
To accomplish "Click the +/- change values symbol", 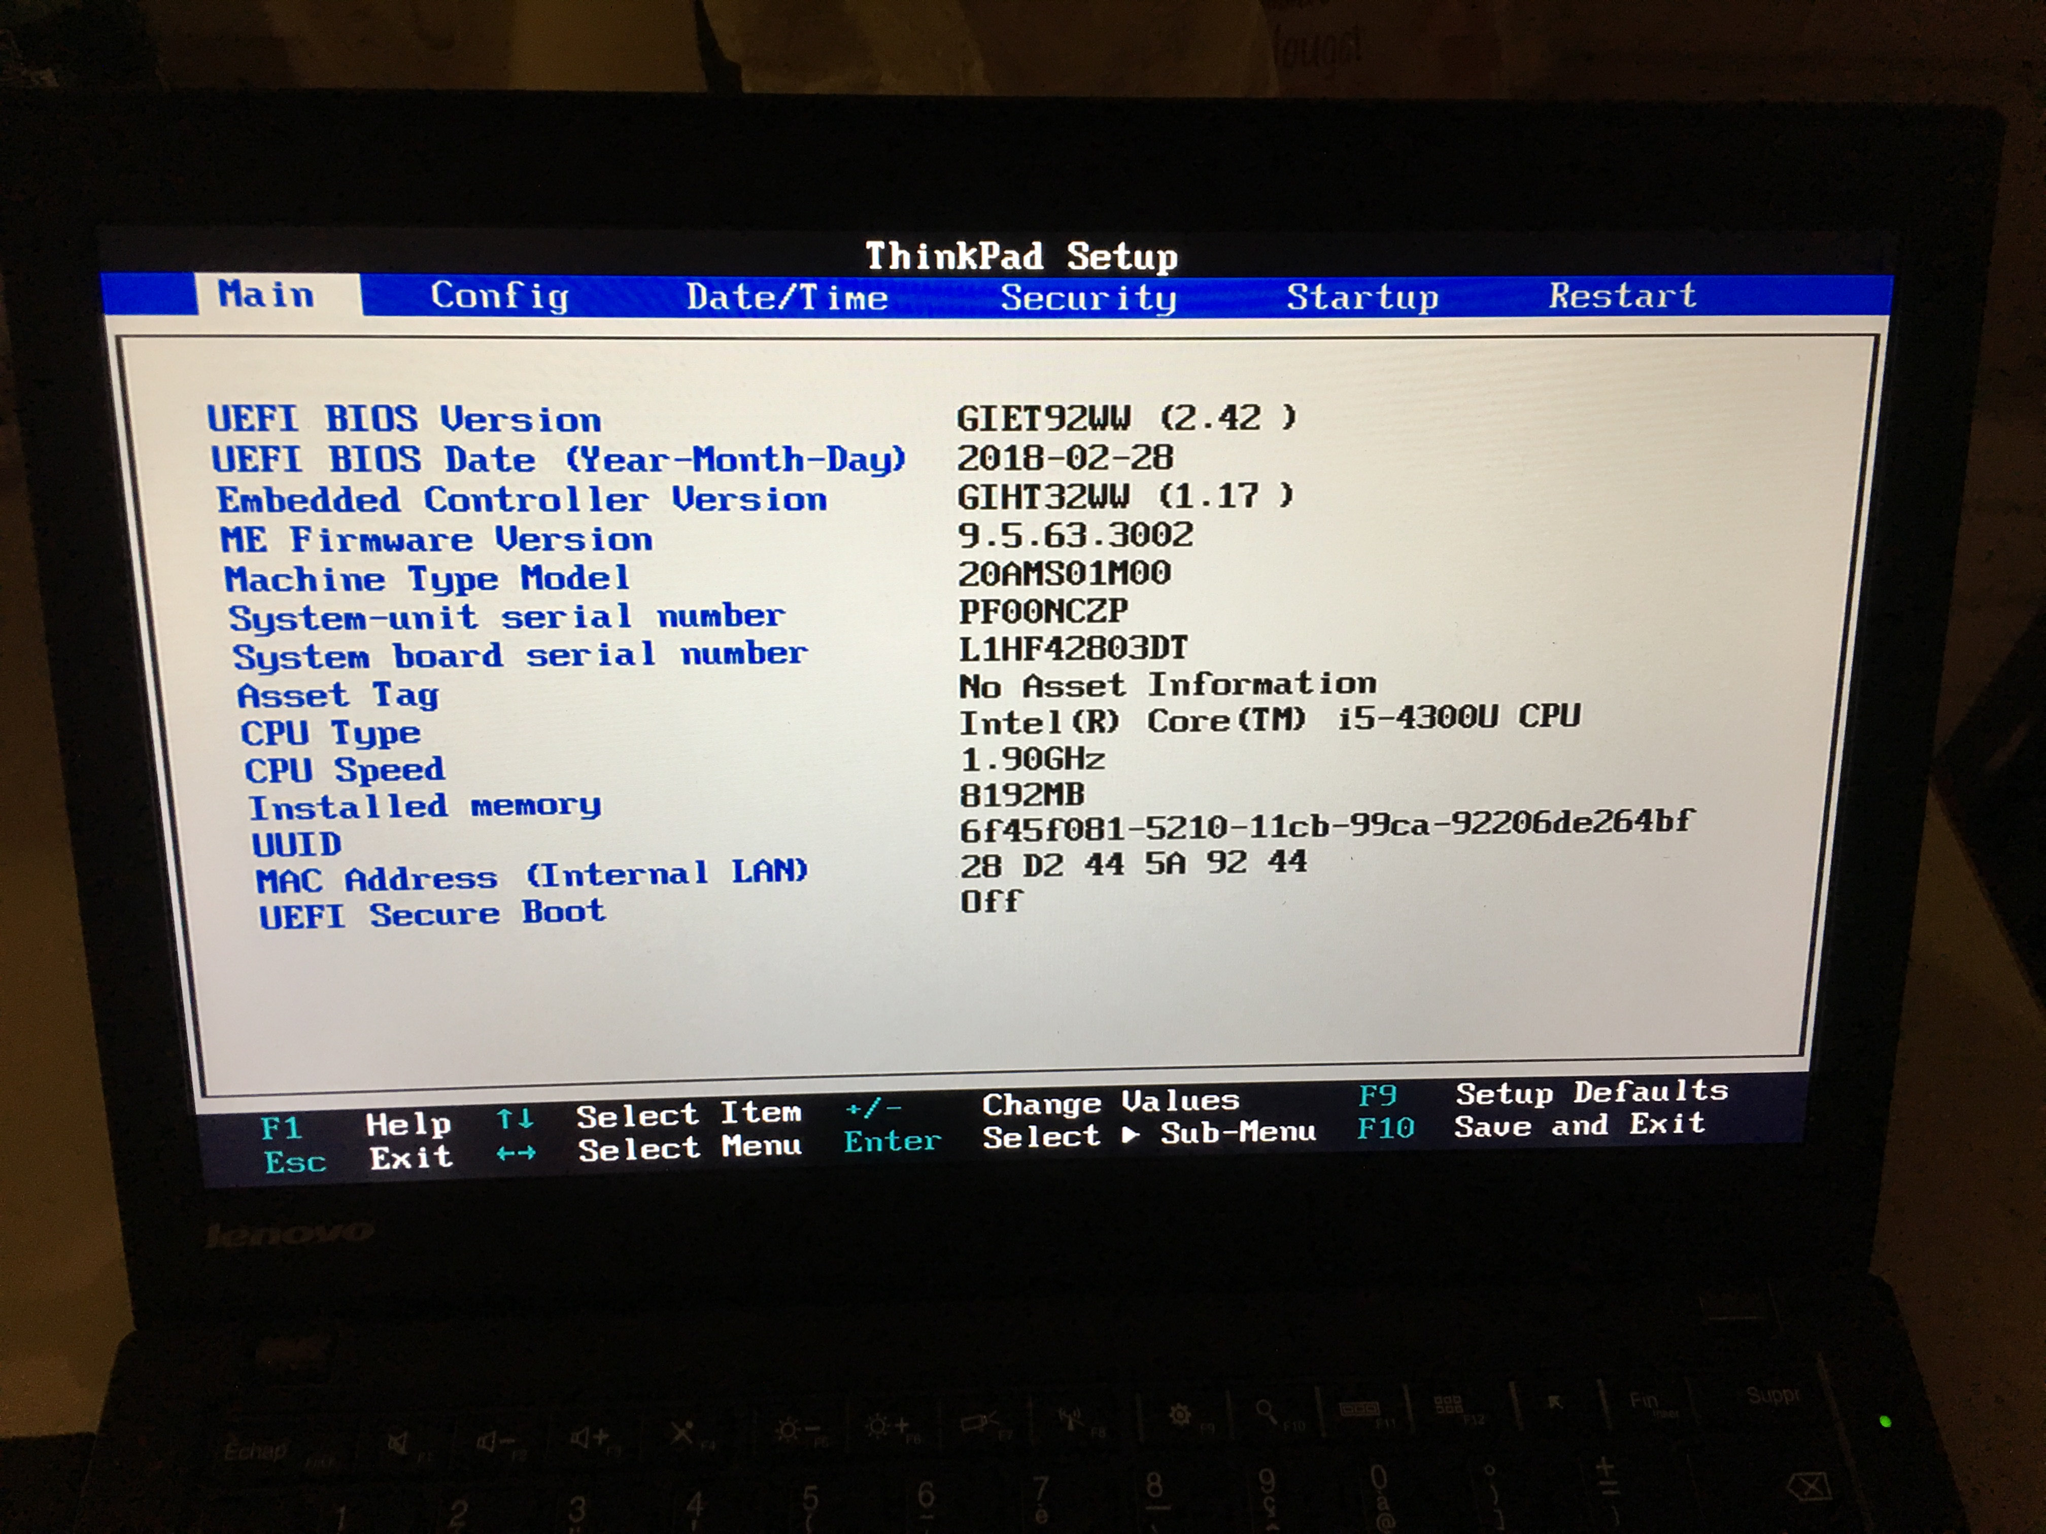I will tap(873, 1108).
